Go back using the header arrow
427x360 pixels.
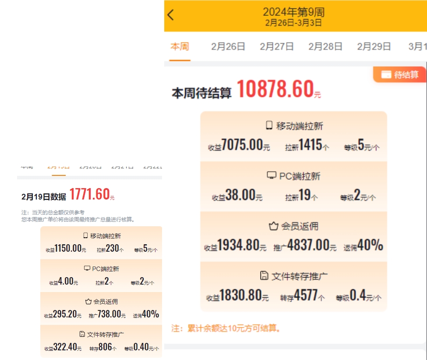pyautogui.click(x=171, y=15)
